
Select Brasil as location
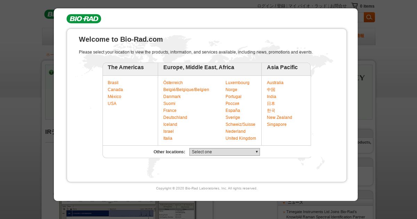click(113, 83)
